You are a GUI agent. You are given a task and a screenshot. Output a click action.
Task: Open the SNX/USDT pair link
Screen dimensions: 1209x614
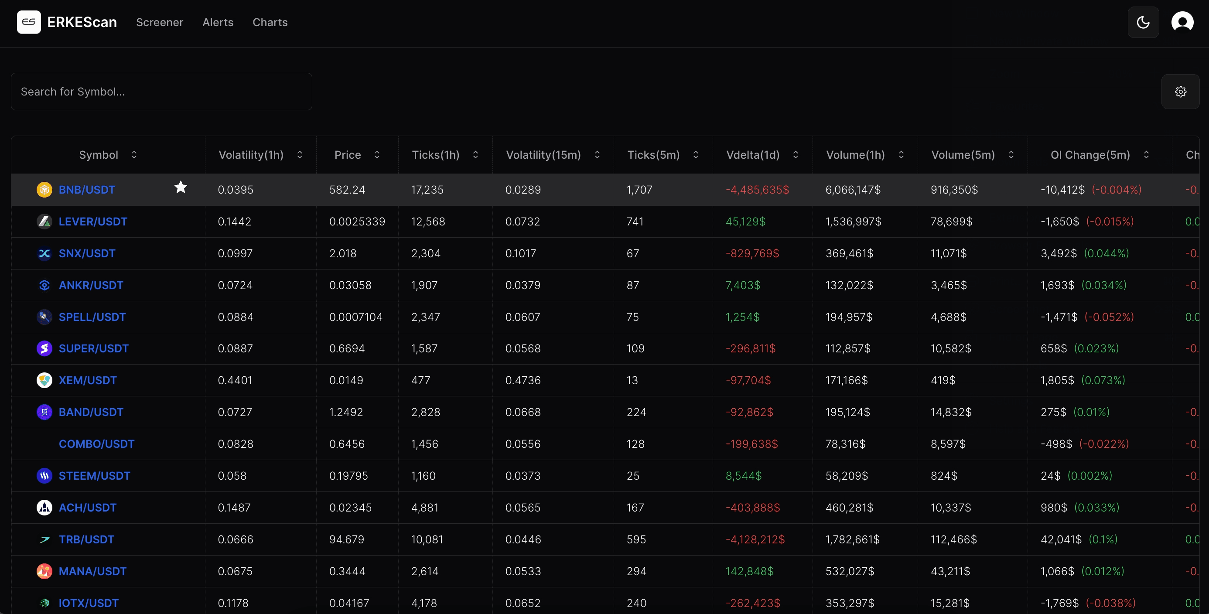(87, 253)
